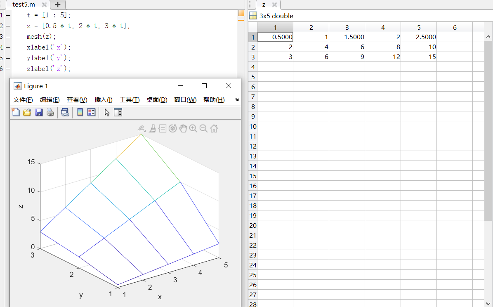The image size is (493, 307).
Task: Select cell with value 12
Action: [382, 57]
